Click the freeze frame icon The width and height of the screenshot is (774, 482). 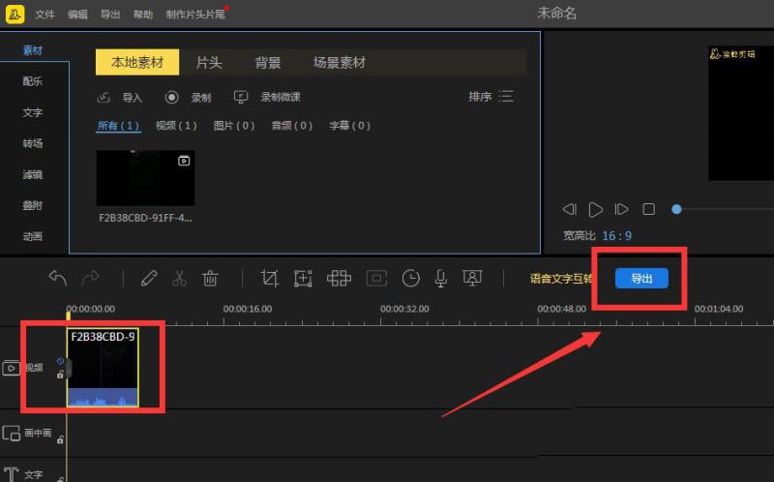coord(376,278)
